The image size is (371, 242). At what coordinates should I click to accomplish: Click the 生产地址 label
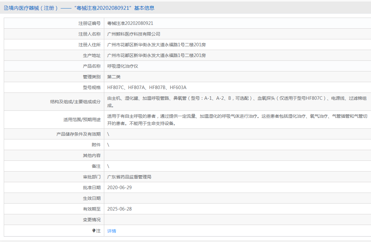(92, 55)
